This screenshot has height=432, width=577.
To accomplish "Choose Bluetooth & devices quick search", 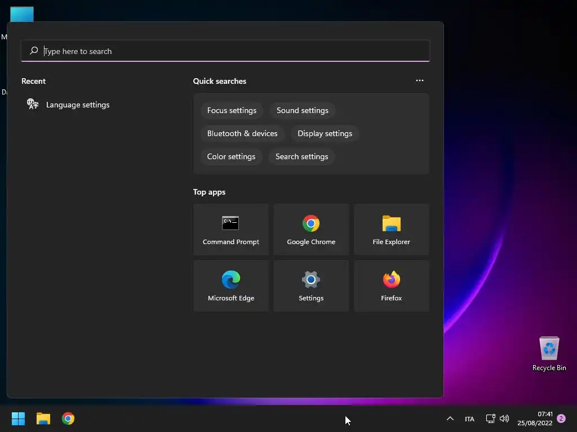I will coord(242,134).
